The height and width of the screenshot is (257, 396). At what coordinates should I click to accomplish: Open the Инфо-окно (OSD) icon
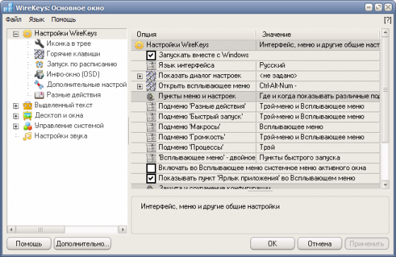[x=39, y=74]
